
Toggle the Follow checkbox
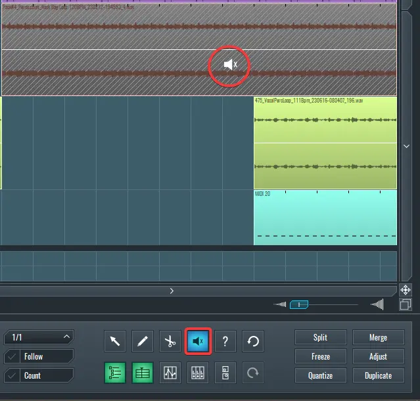click(x=12, y=356)
